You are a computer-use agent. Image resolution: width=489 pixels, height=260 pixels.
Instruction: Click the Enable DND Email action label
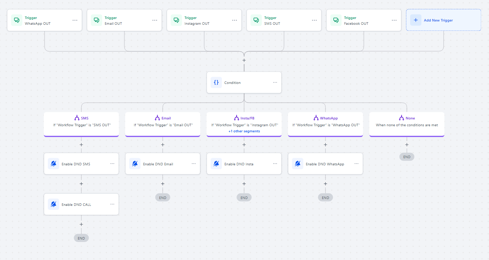tap(158, 164)
